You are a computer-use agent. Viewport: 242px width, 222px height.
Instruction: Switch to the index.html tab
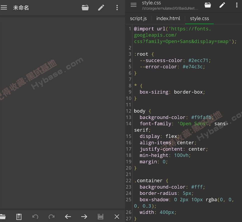pyautogui.click(x=168, y=18)
